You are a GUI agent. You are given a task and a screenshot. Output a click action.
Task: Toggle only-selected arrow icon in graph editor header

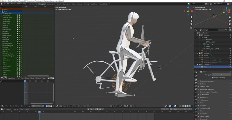point(47,106)
